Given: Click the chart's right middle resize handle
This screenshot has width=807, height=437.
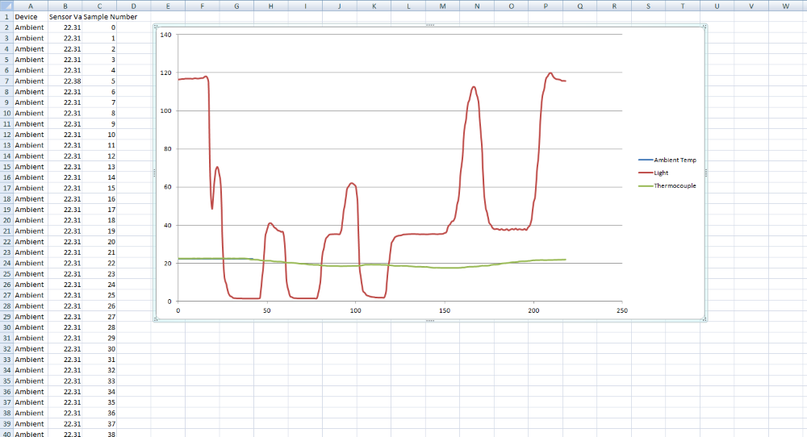Looking at the screenshot, I should click(705, 173).
